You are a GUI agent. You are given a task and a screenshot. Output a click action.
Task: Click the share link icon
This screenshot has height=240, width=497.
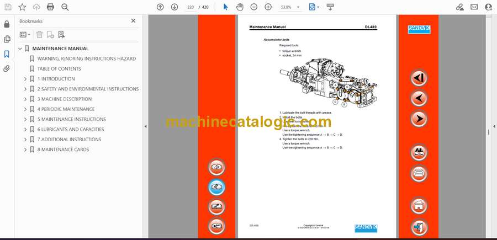[459, 7]
